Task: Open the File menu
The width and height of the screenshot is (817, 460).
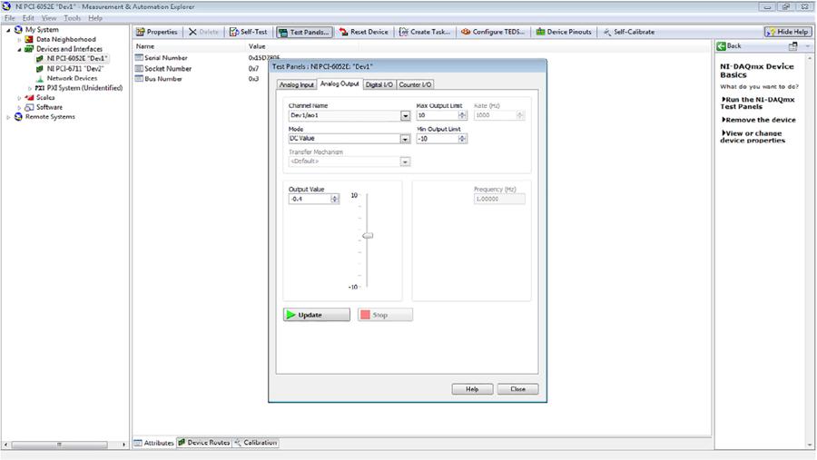Action: [9, 18]
